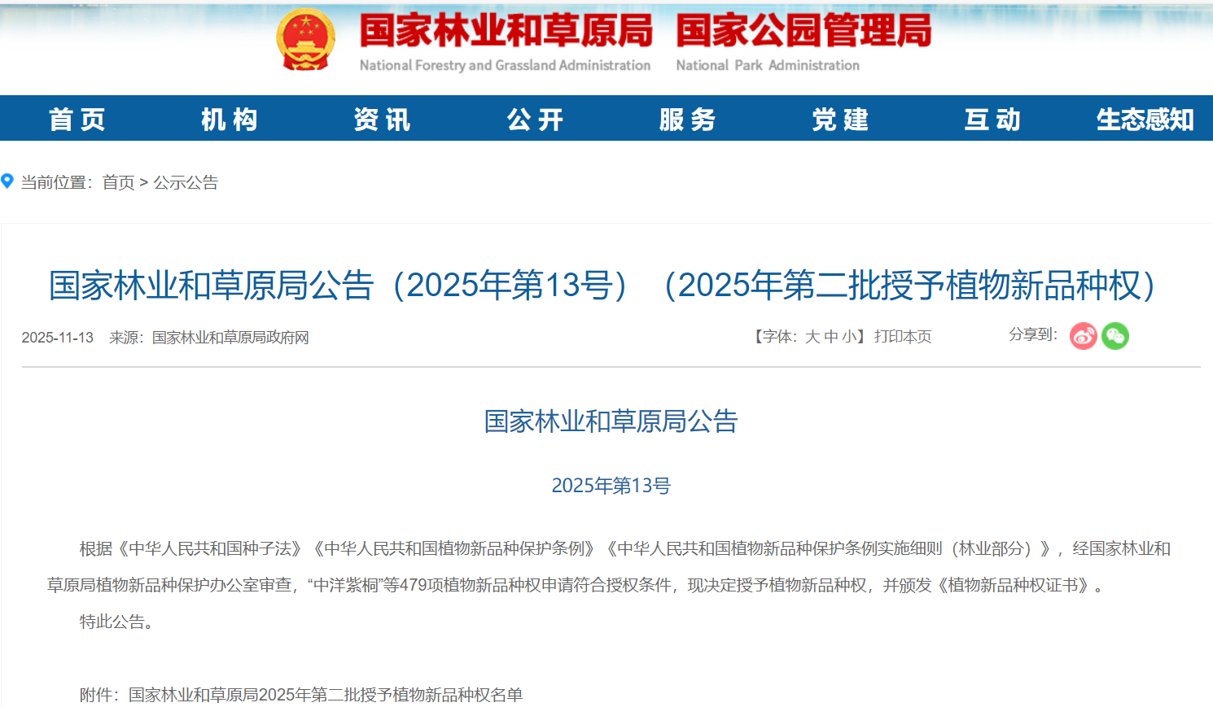Viewport: 1213px width, 707px height.
Task: Go to the 公开 navigation section
Action: [x=535, y=120]
